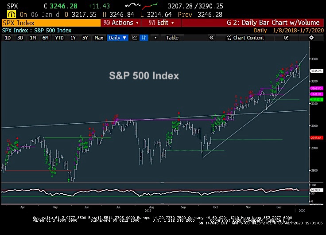Click the 3117 green level label
The width and height of the screenshot is (326, 235).
pyautogui.click(x=316, y=100)
